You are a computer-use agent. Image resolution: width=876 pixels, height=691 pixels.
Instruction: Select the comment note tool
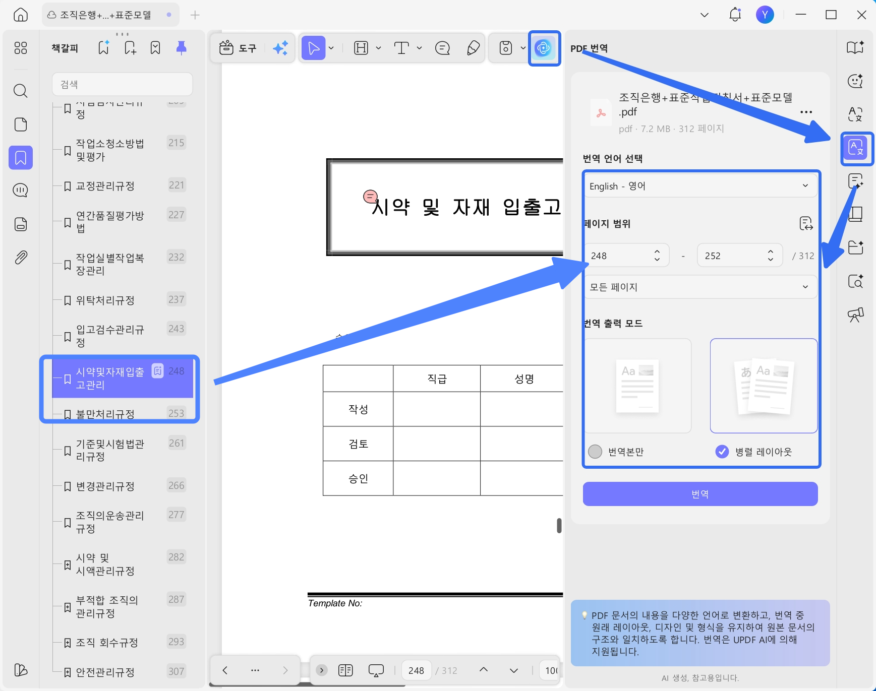[442, 48]
